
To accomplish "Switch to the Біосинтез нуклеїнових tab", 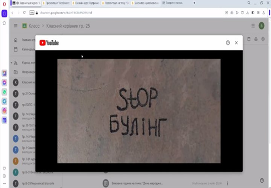I will tap(145, 3).
